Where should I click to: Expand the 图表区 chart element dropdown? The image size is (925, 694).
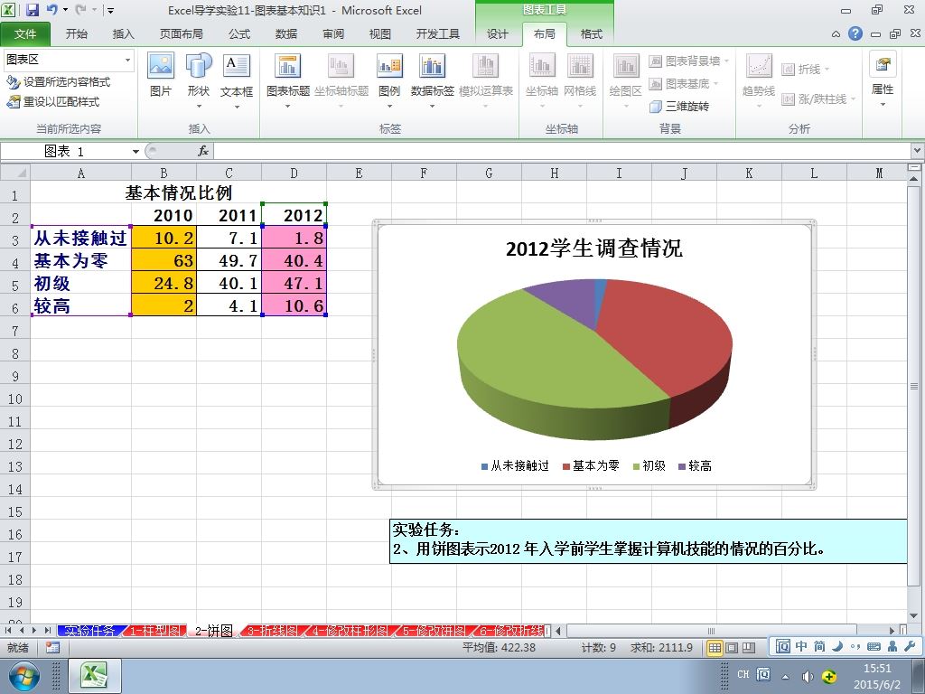tap(127, 61)
